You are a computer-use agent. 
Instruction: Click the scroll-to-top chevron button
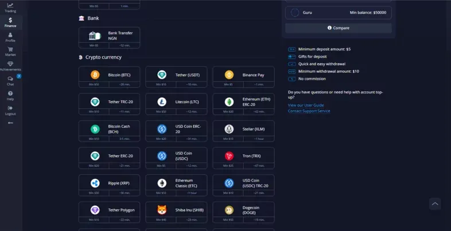435,203
